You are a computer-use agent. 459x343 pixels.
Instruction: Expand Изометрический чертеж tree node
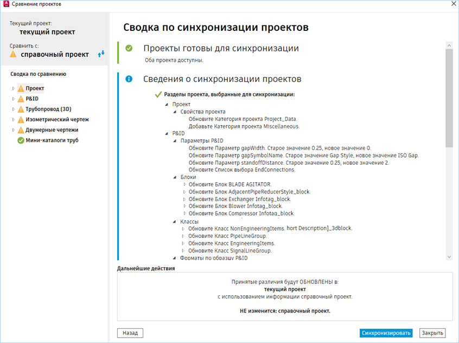[x=13, y=120]
